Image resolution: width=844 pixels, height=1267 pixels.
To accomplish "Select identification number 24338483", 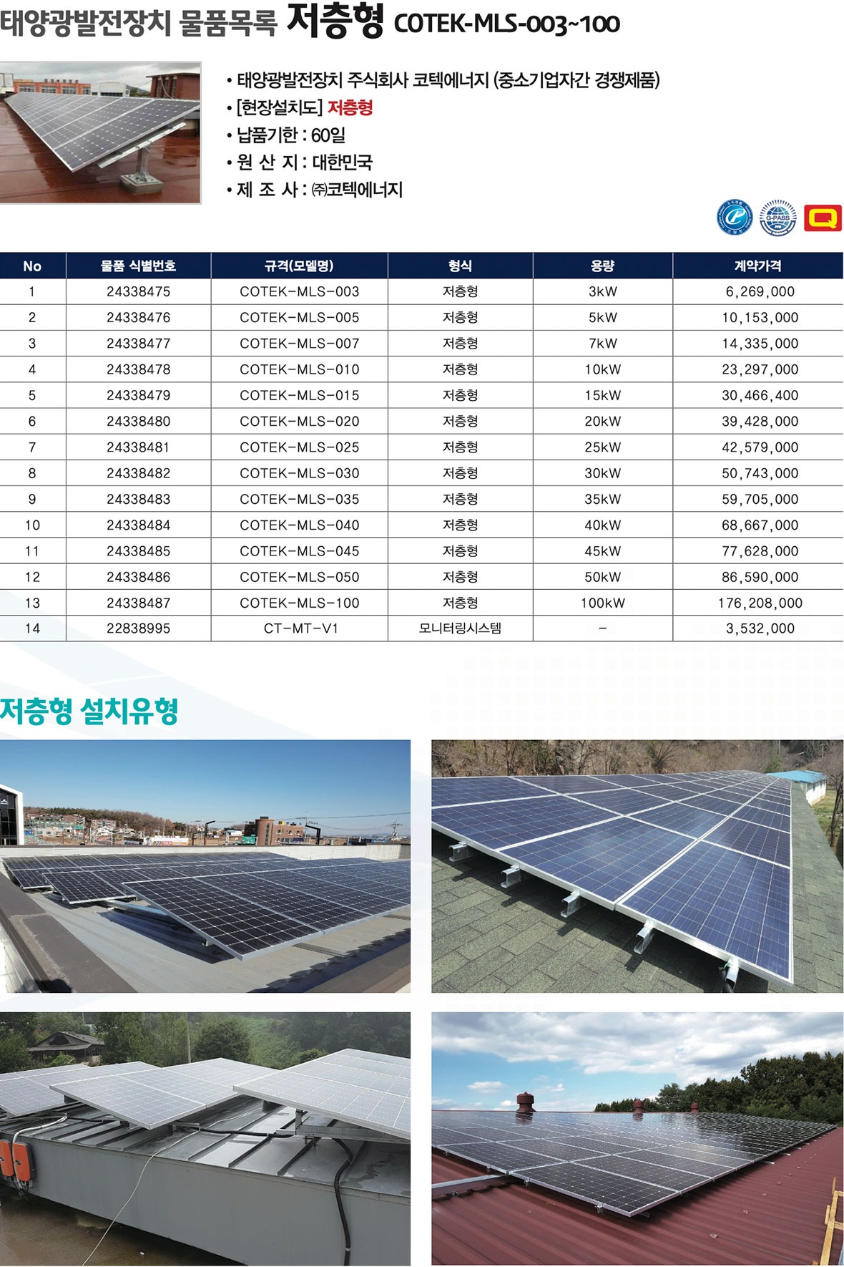I will 139,499.
